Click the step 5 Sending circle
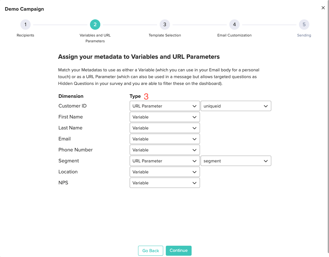 pyautogui.click(x=304, y=24)
